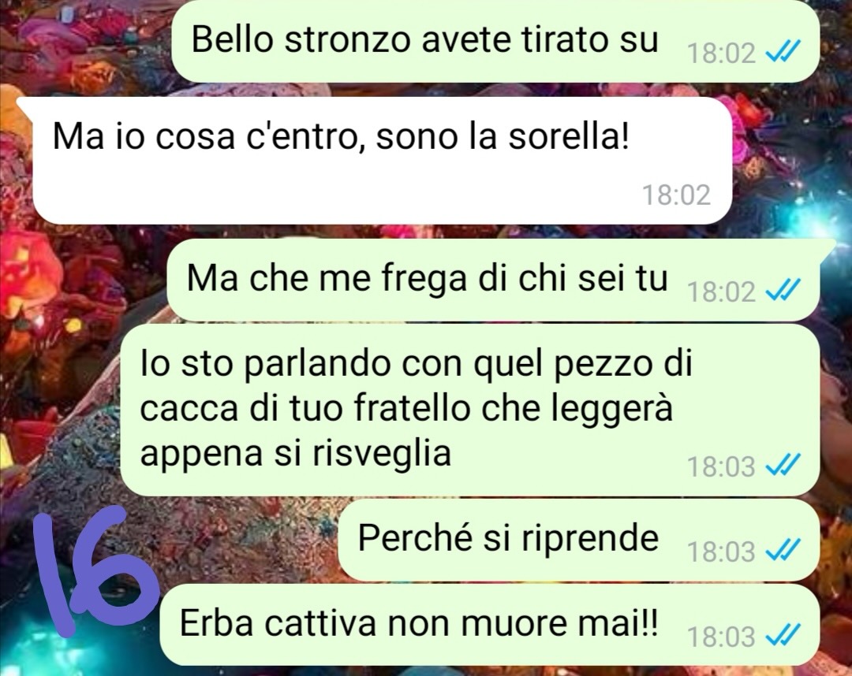Tap the 18:03 time beside 'appena si risveglia'
This screenshot has width=852, height=676.
click(x=721, y=466)
